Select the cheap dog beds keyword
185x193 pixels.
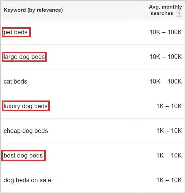click(26, 131)
